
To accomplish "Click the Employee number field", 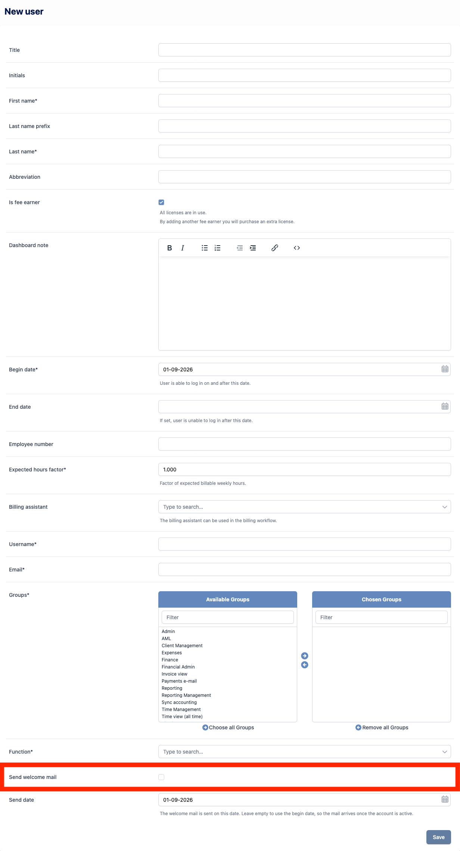I will (305, 444).
